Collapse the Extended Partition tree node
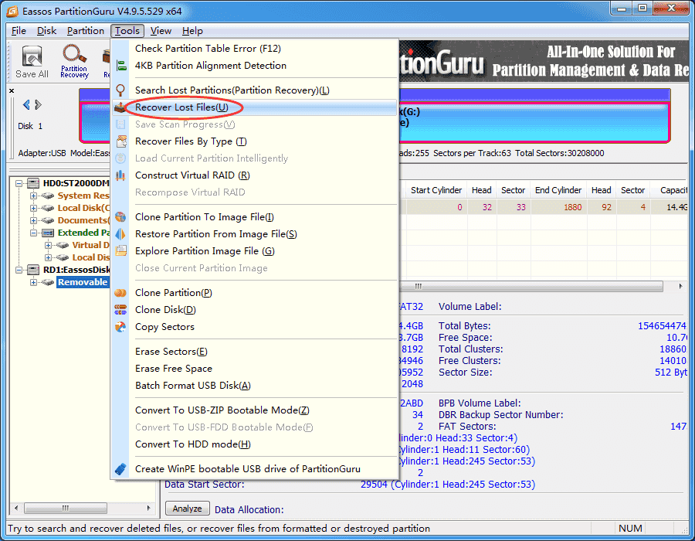695x541 pixels. tap(34, 233)
